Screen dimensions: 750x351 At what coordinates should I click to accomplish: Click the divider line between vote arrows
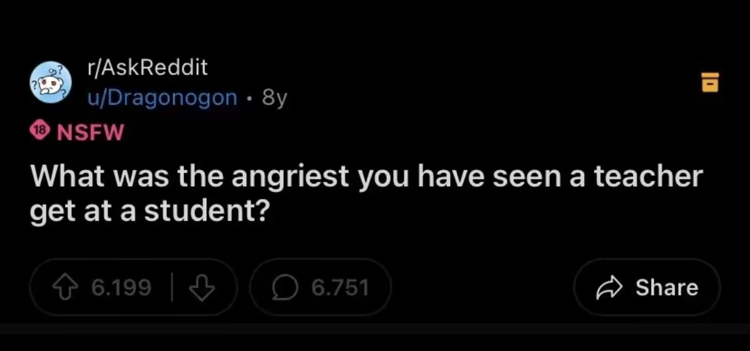tap(172, 287)
